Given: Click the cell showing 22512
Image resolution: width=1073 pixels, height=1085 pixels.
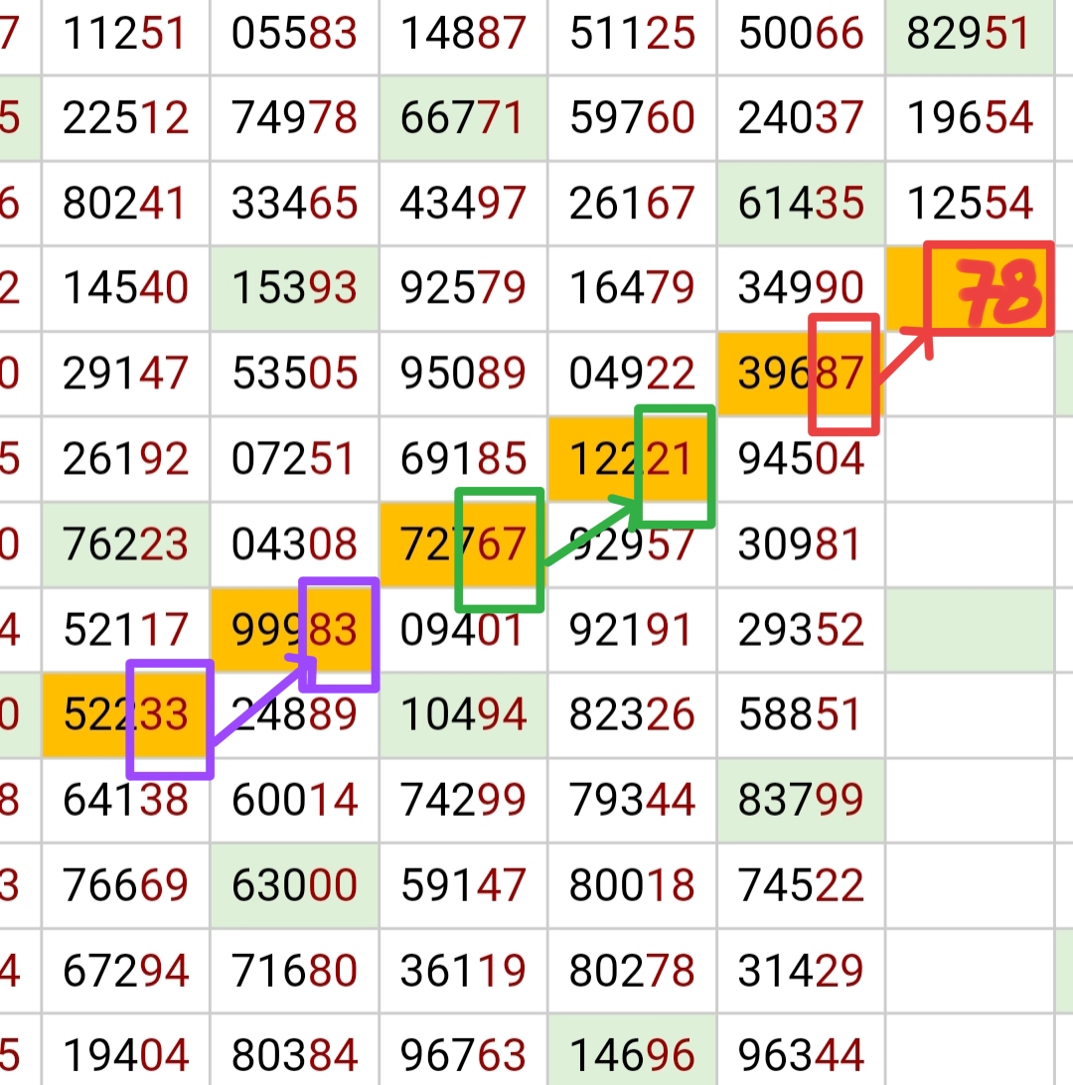Looking at the screenshot, I should 125,117.
